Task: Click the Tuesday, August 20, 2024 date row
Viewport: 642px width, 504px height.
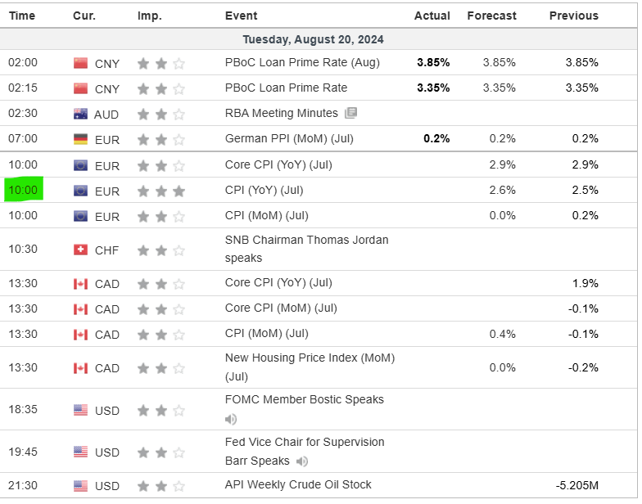Action: point(313,39)
